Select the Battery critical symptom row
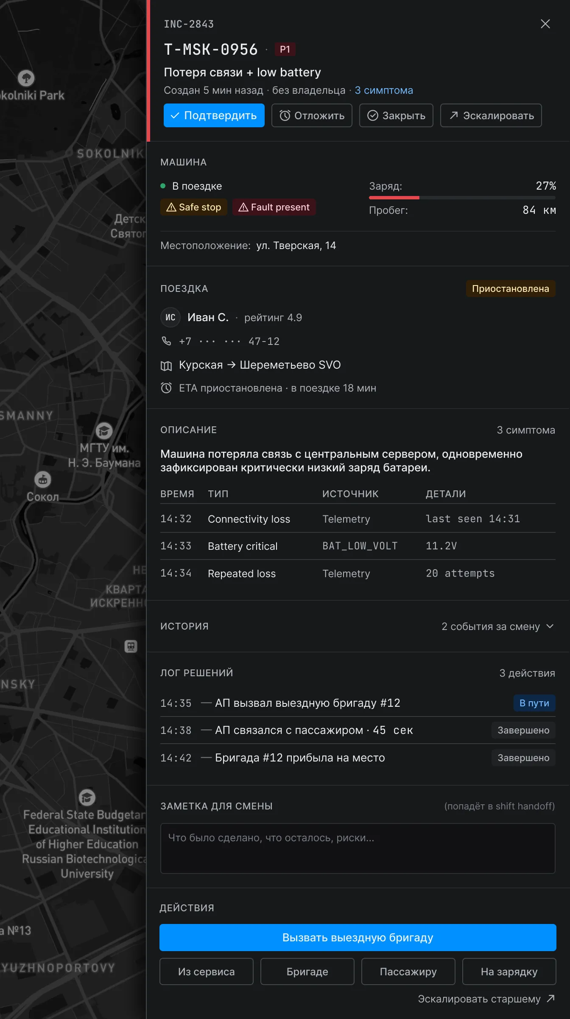Viewport: 570px width, 1019px height. pos(358,546)
